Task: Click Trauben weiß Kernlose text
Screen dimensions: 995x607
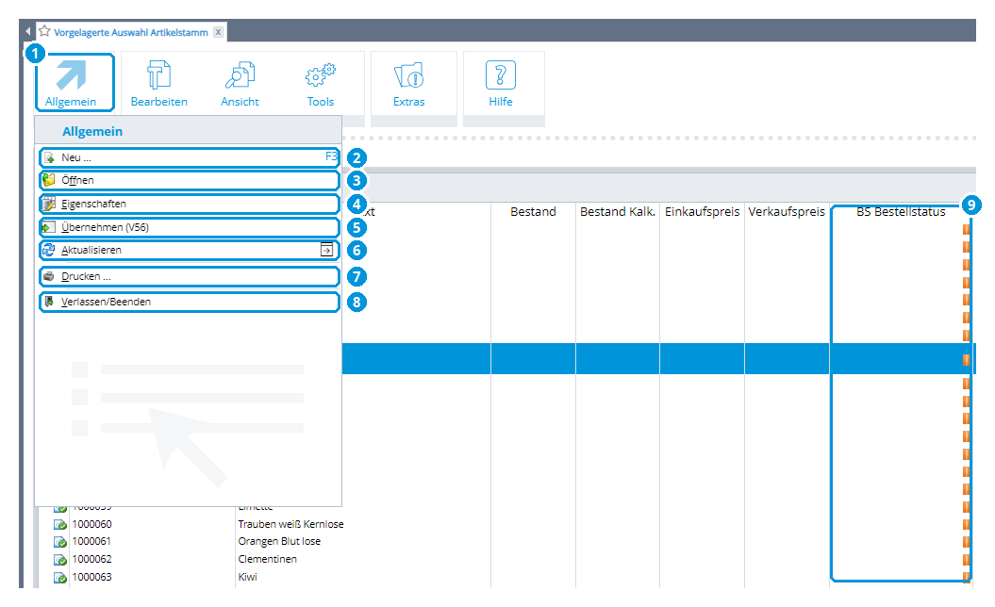Action: pyautogui.click(x=290, y=524)
